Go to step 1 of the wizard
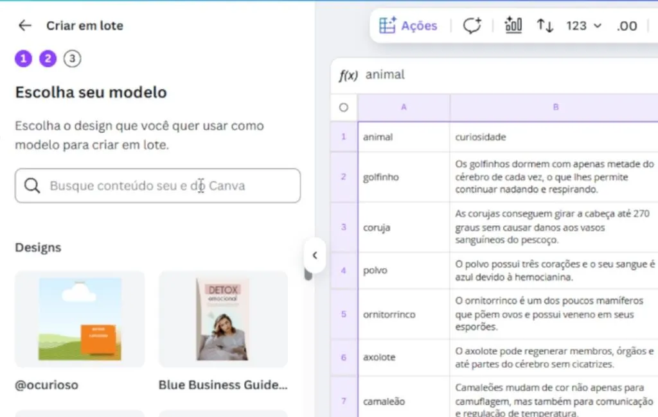 (x=24, y=59)
